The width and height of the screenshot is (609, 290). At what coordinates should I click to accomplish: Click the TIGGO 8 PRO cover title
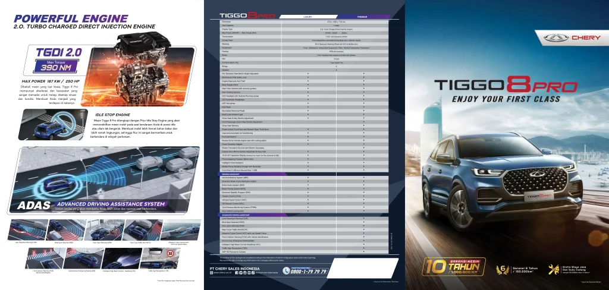(506, 84)
